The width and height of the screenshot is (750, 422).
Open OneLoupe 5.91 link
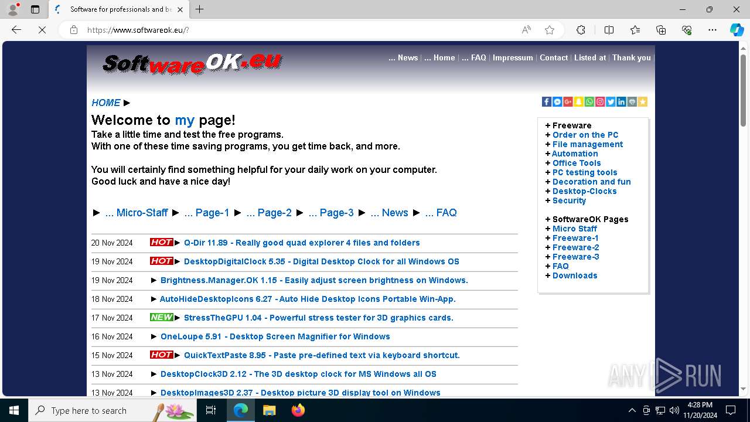click(275, 336)
